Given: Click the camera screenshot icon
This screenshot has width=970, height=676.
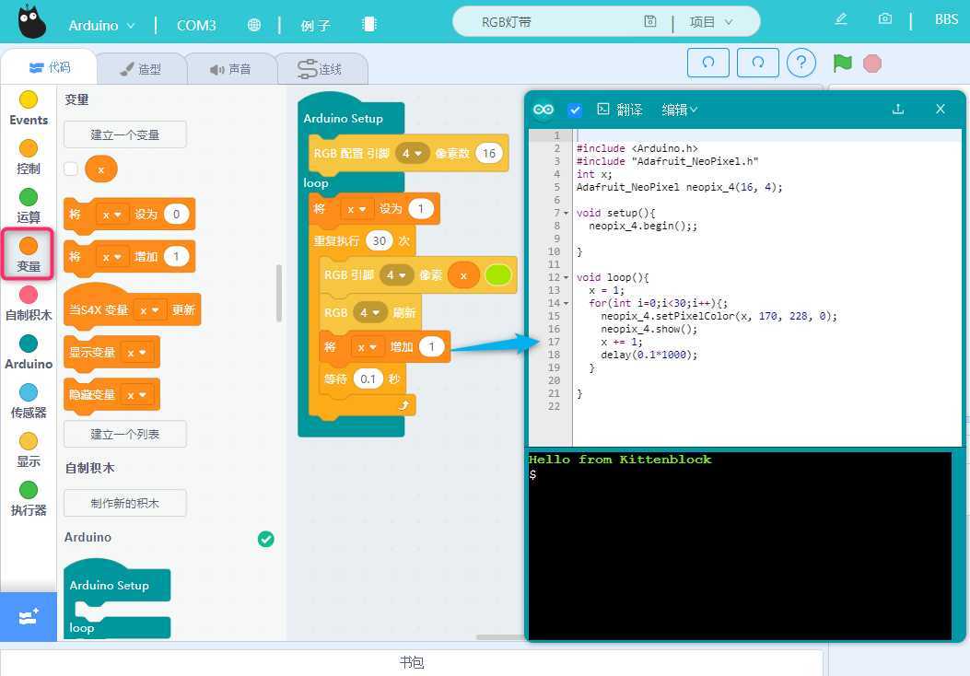Looking at the screenshot, I should [884, 19].
